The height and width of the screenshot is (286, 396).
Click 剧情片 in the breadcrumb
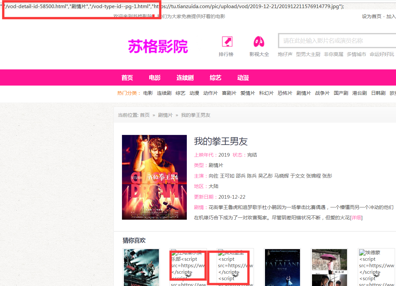pos(165,115)
